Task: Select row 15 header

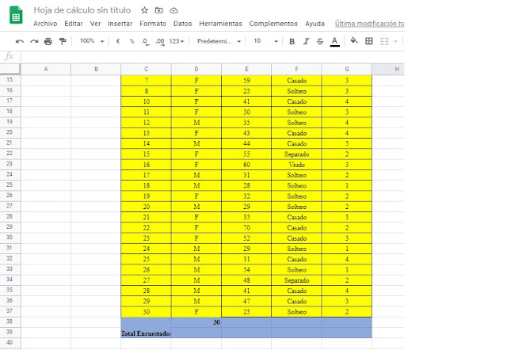Action: (10, 80)
